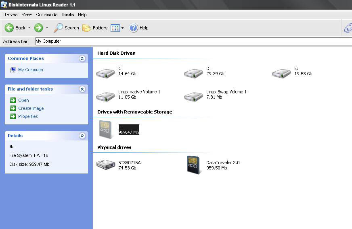Click the Physical drives heading

click(114, 147)
